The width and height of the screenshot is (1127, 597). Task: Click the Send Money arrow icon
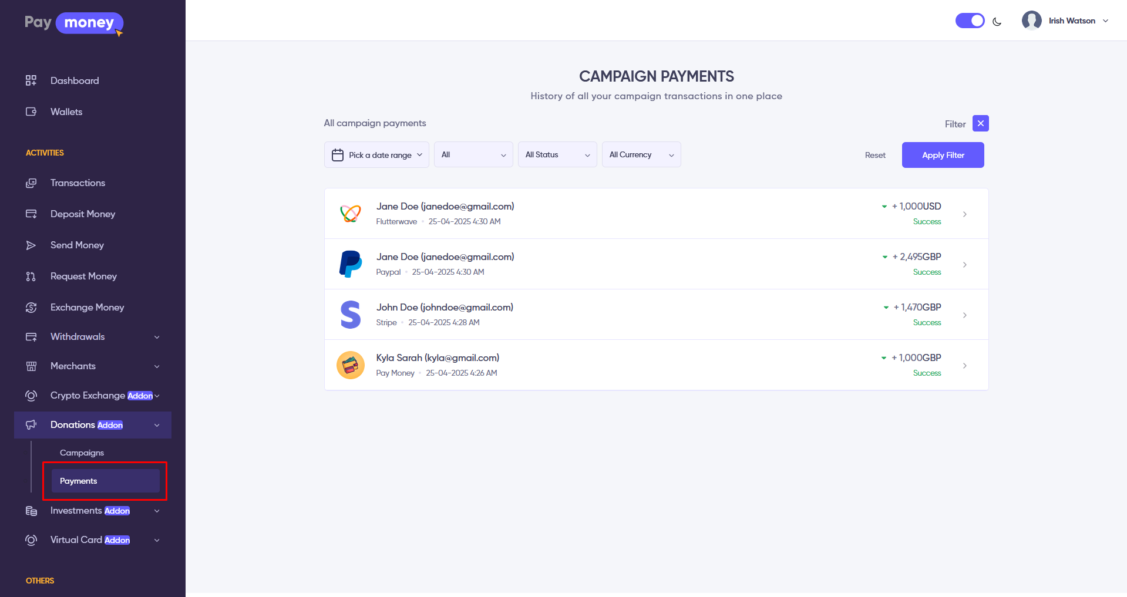click(x=31, y=245)
